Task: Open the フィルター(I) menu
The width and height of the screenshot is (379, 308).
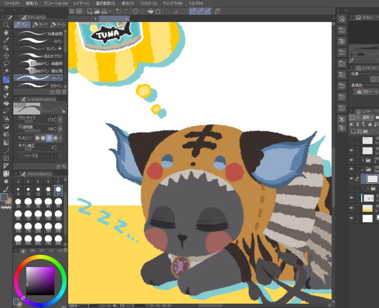Action: click(148, 3)
